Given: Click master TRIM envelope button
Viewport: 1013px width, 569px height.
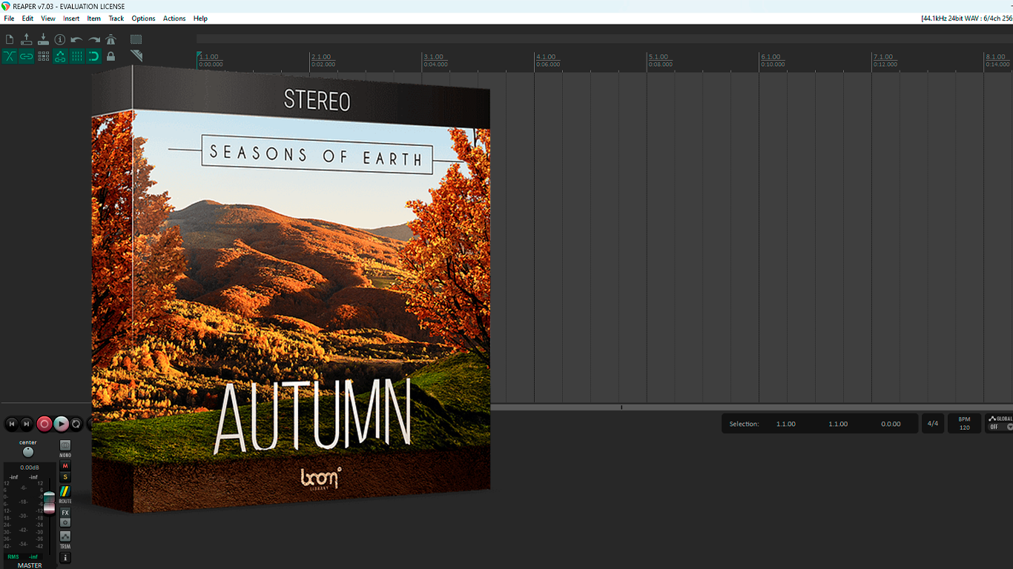Looking at the screenshot, I should (65, 536).
